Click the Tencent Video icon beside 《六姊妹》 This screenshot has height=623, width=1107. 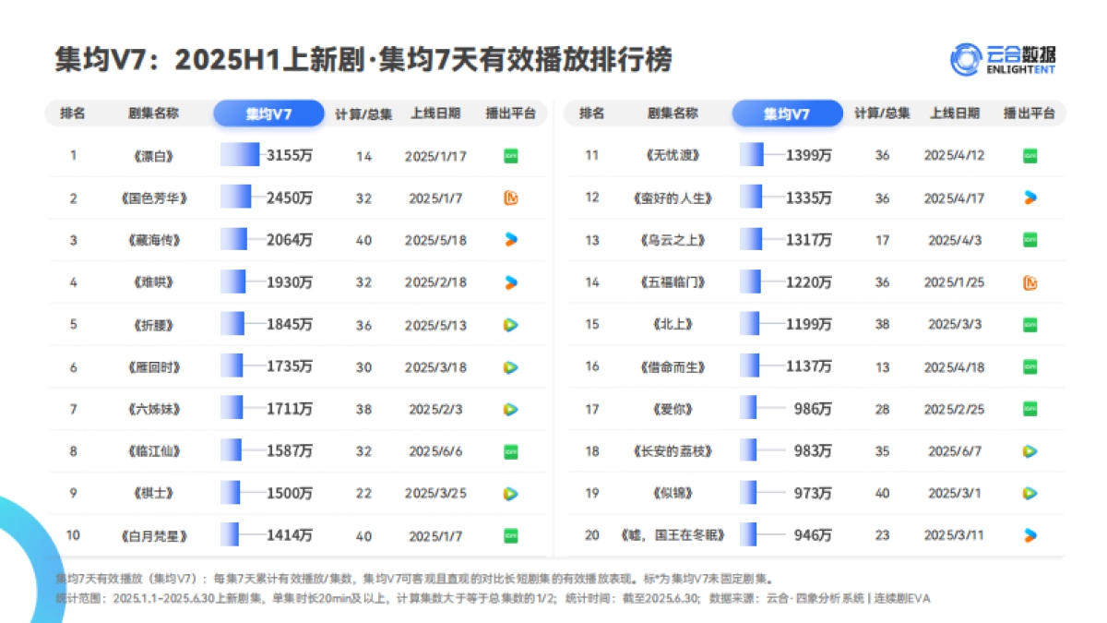(x=509, y=409)
